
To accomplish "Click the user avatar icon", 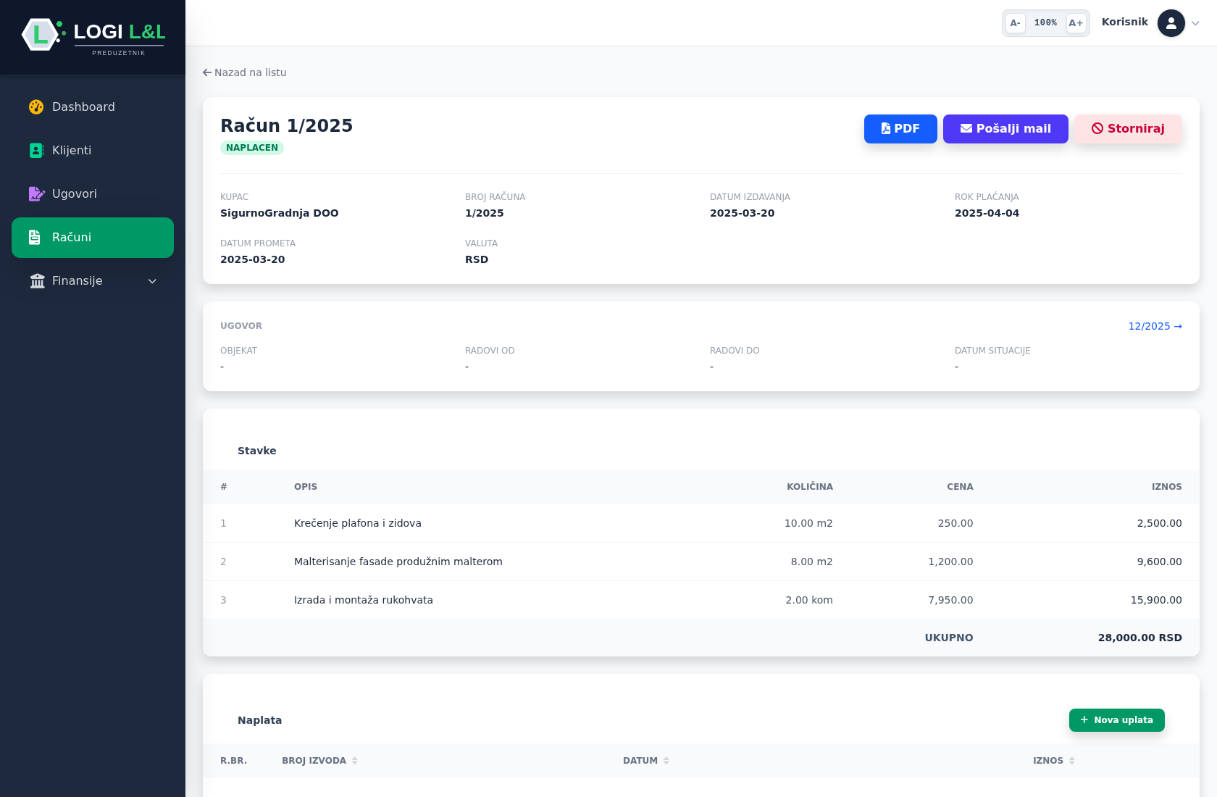I will tap(1171, 23).
